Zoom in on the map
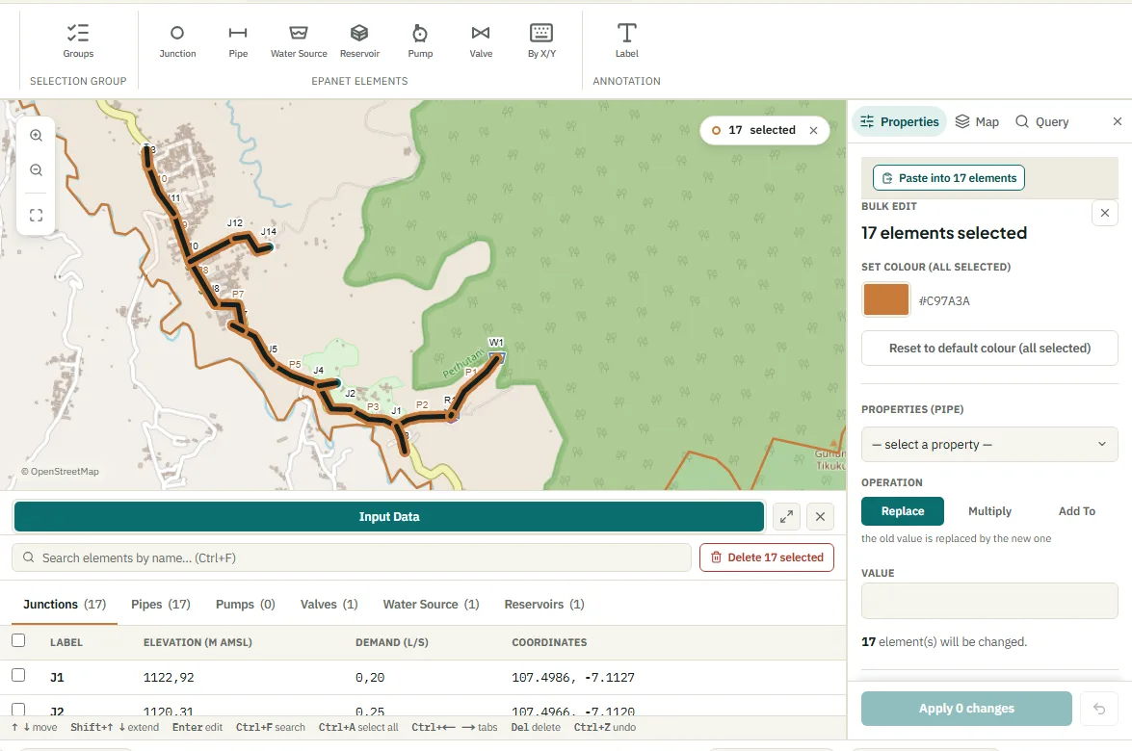1132x751 pixels. (36, 136)
